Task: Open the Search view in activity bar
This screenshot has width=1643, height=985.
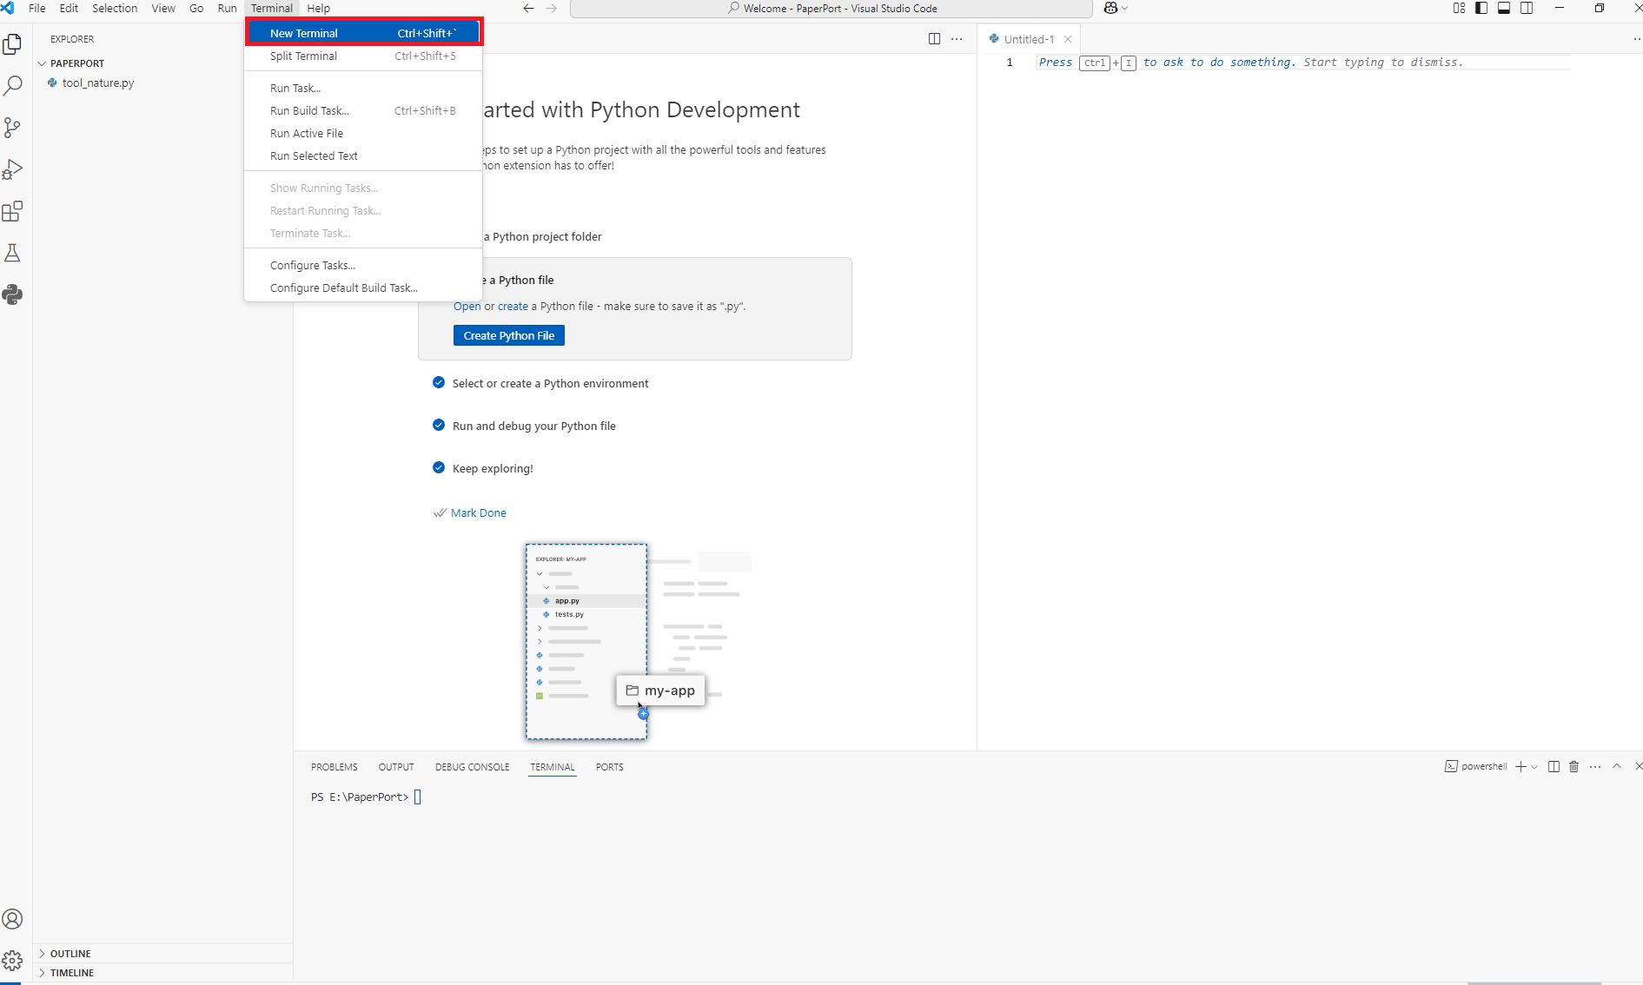Action: pyautogui.click(x=13, y=85)
